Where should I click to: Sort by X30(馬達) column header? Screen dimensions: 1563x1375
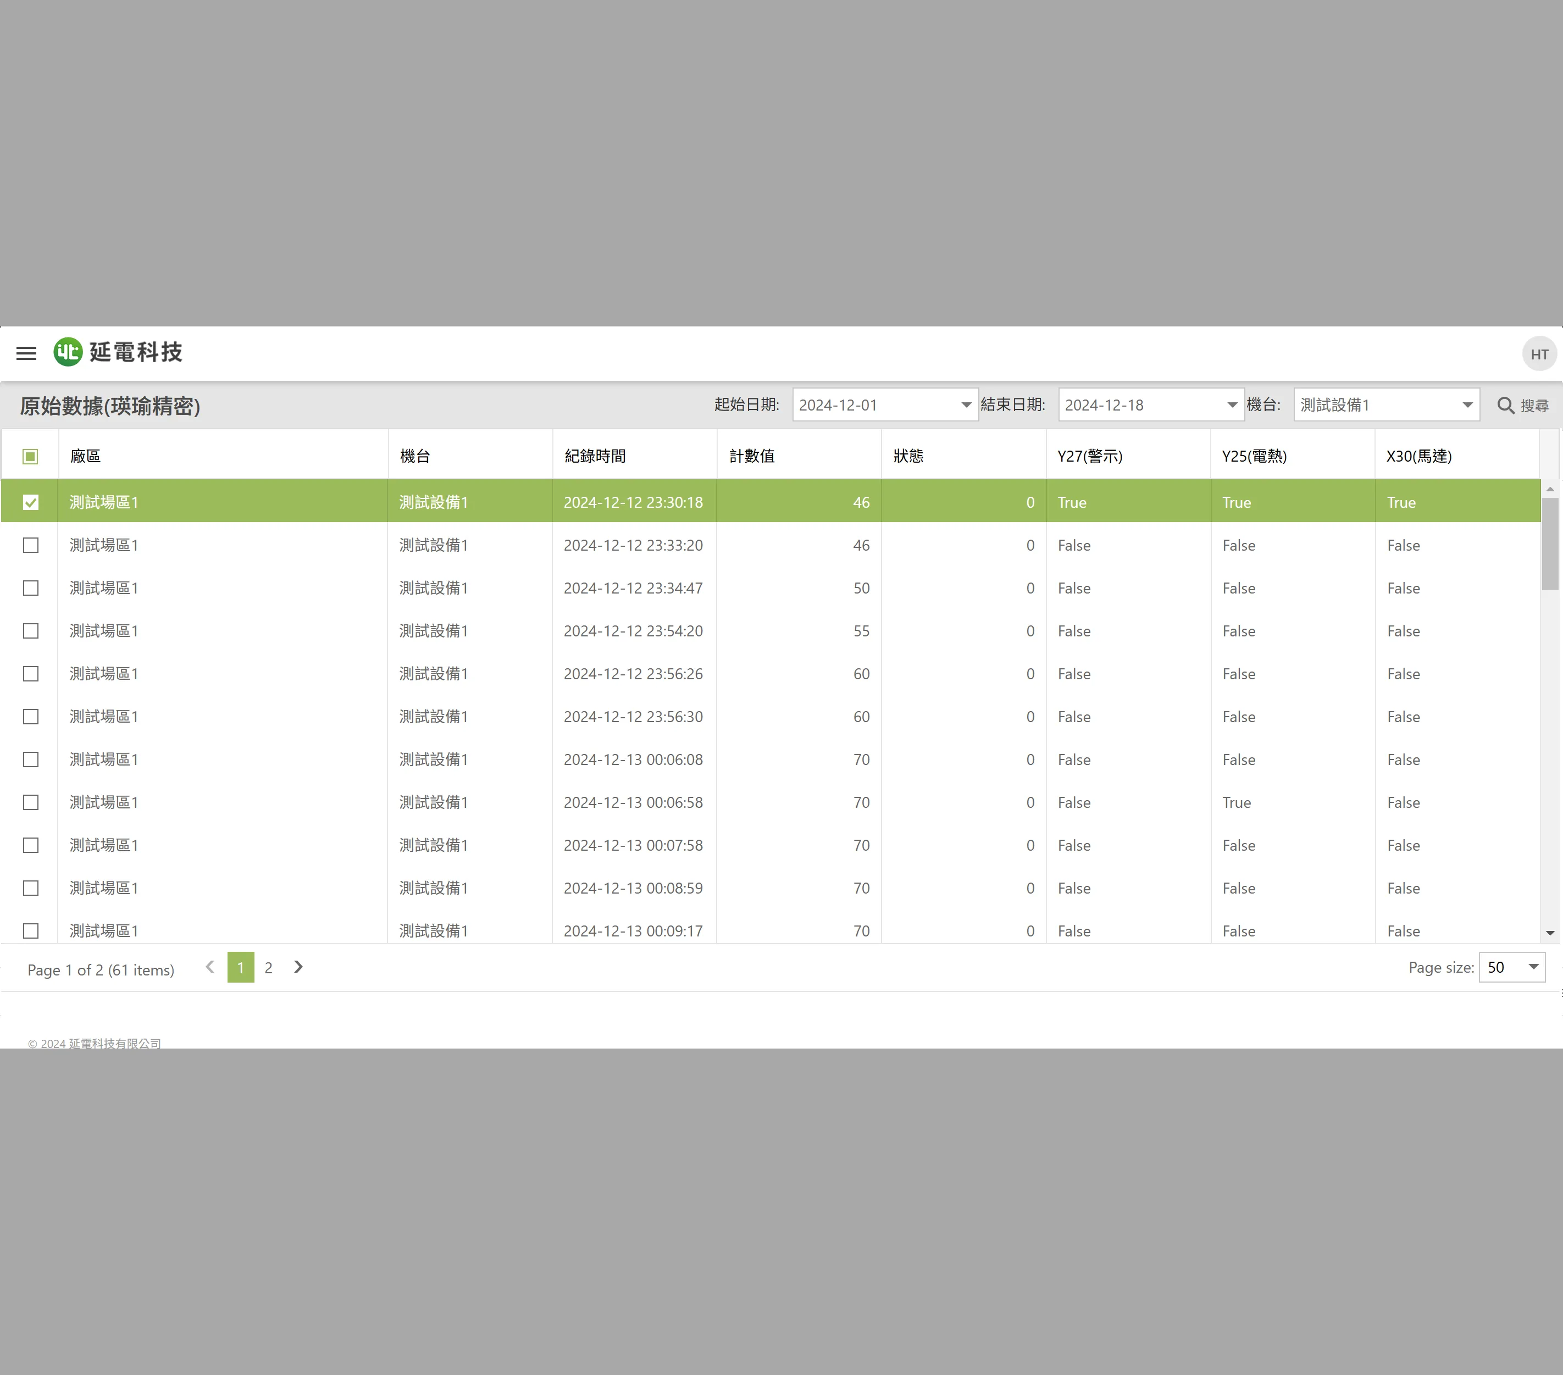point(1457,456)
